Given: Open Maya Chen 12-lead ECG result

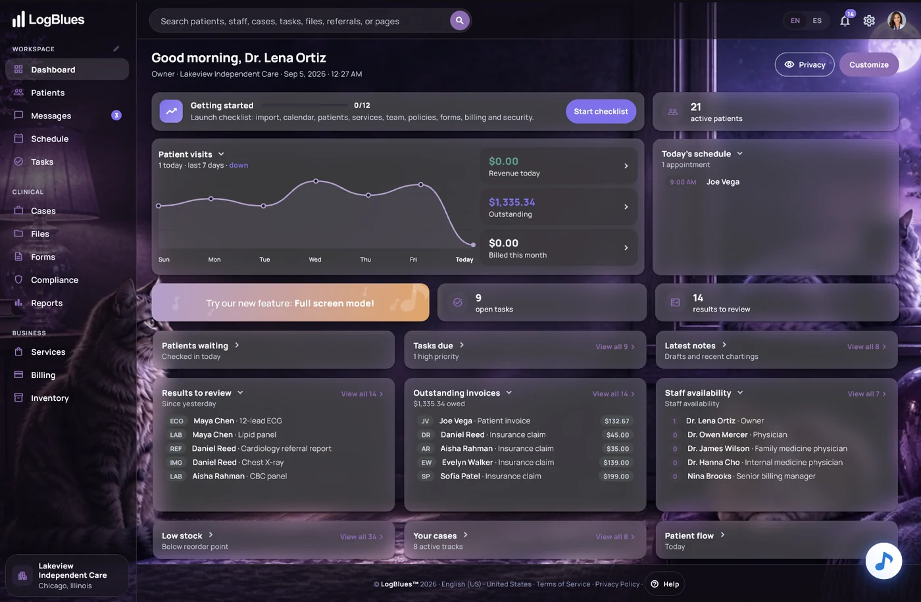Looking at the screenshot, I should pos(273,421).
